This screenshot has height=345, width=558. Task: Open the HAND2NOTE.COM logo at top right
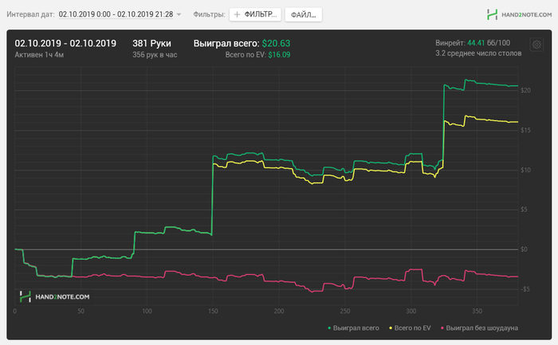click(519, 14)
